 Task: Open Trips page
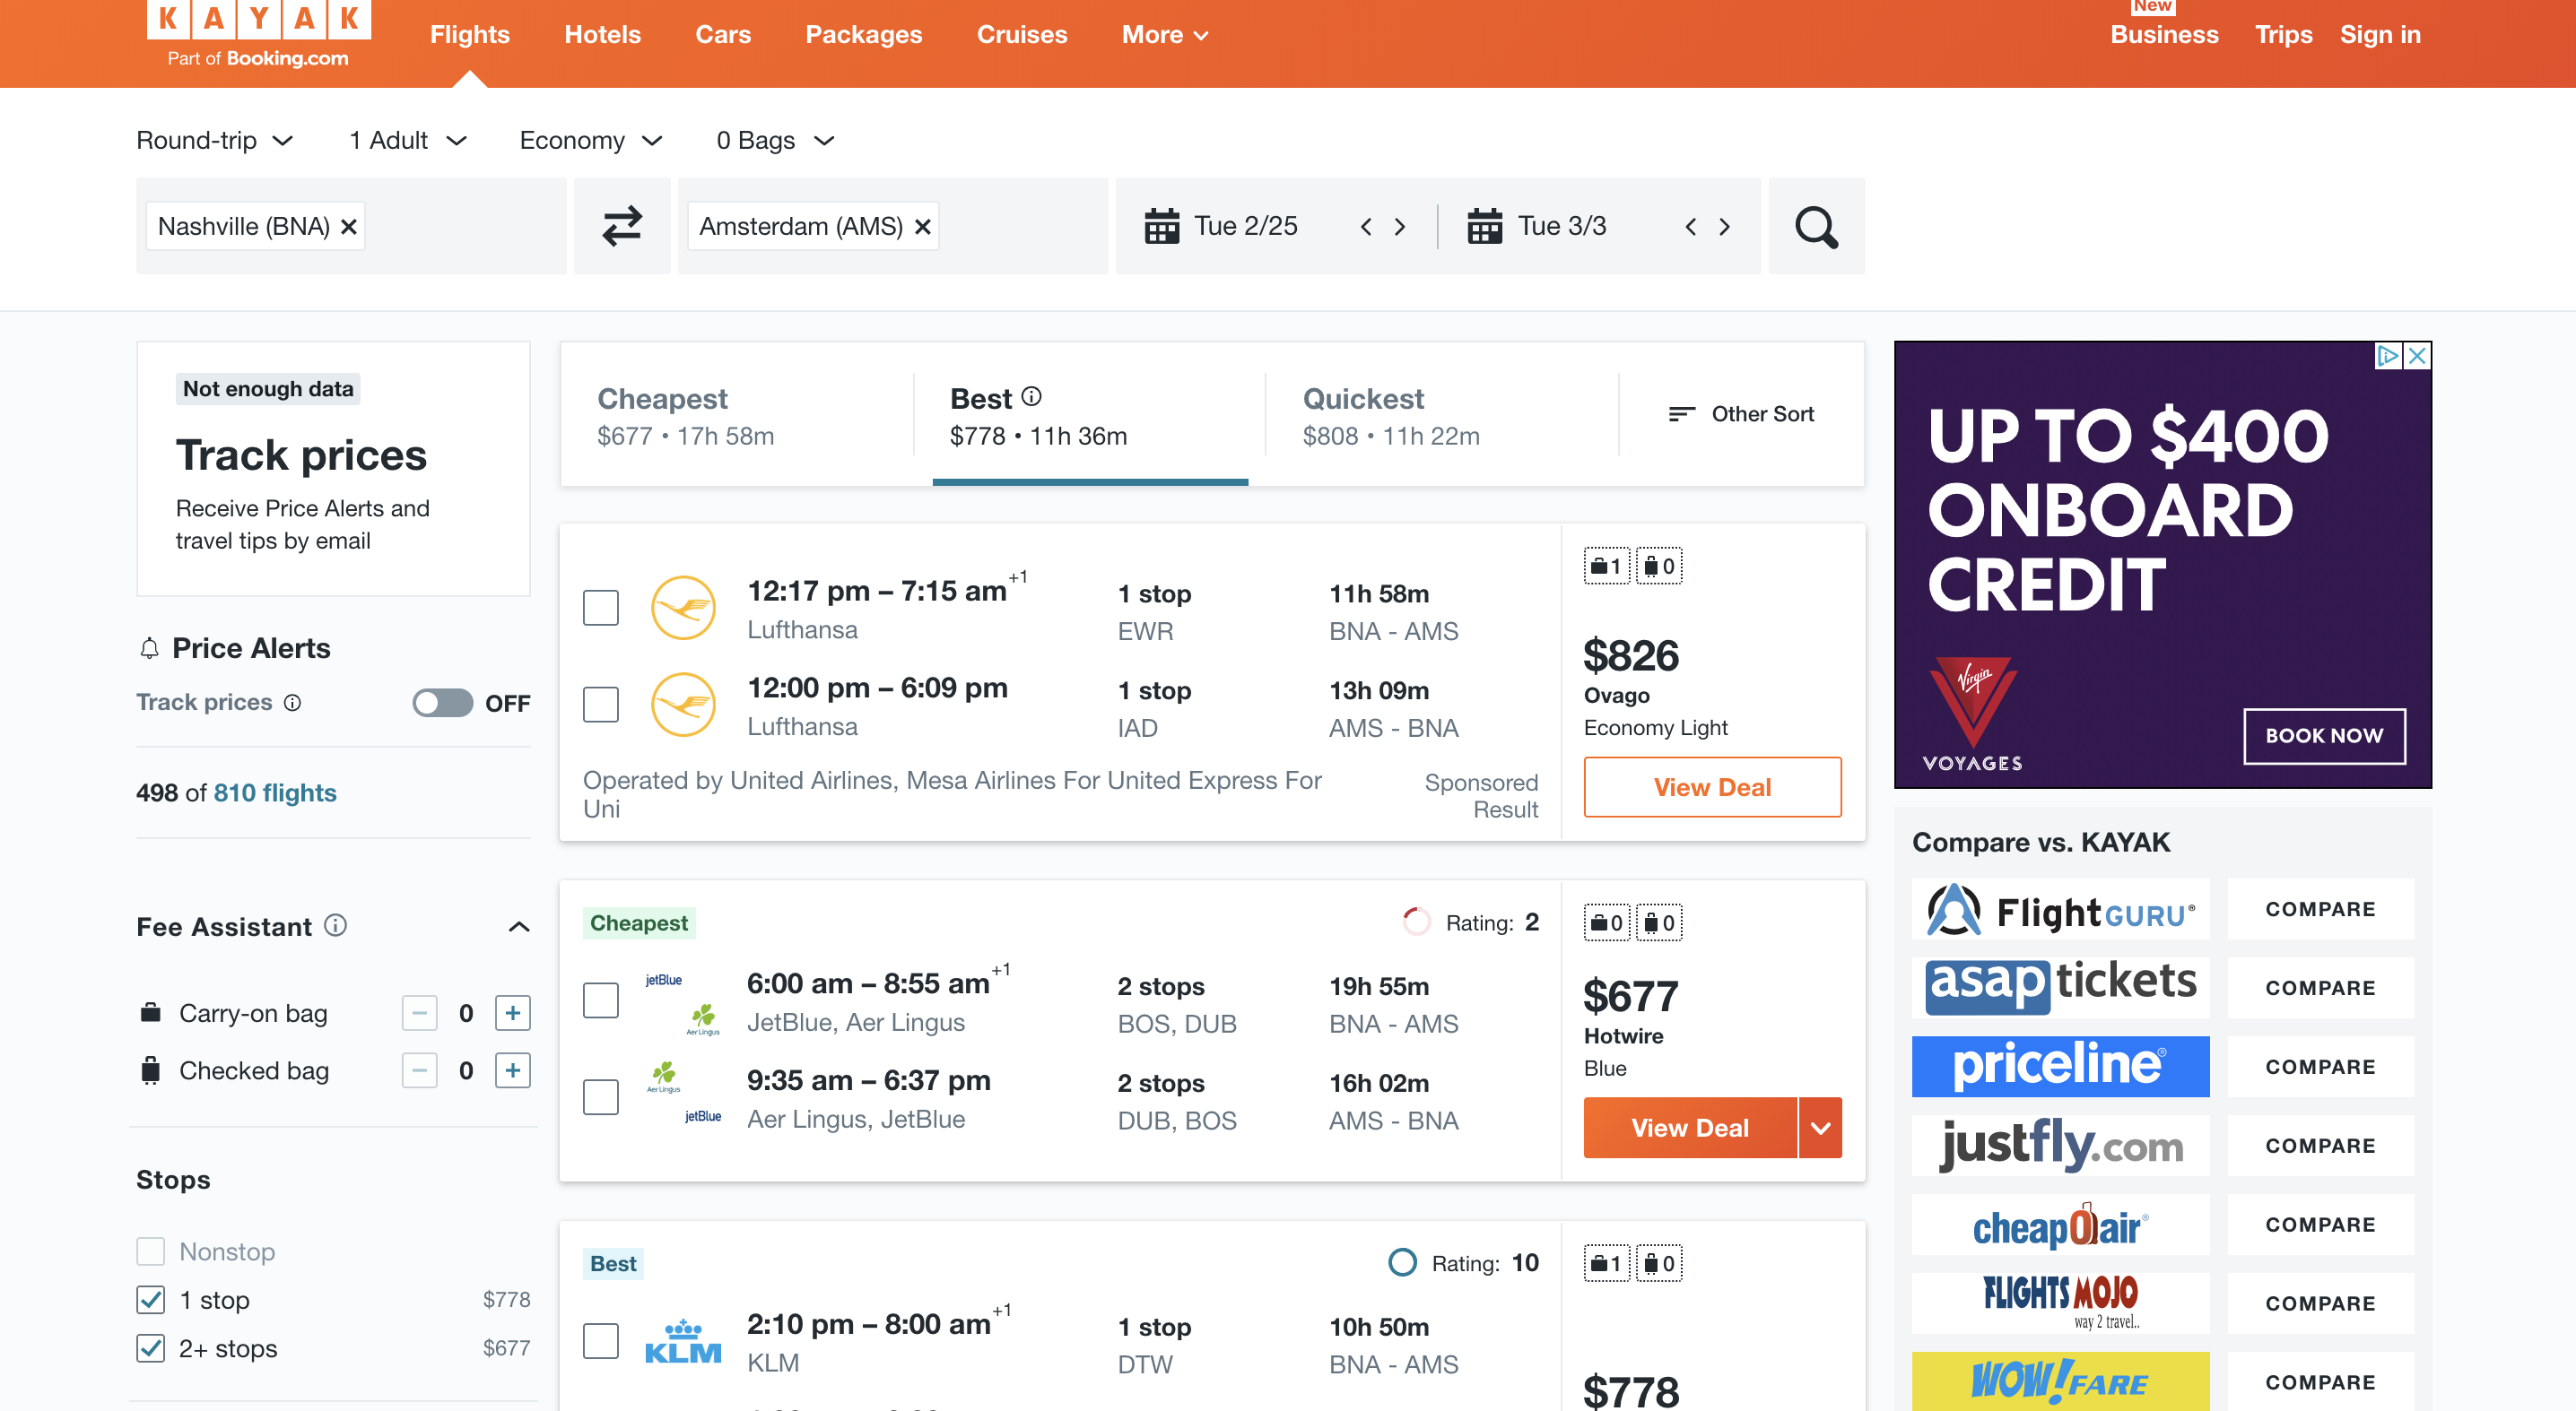click(x=2283, y=35)
